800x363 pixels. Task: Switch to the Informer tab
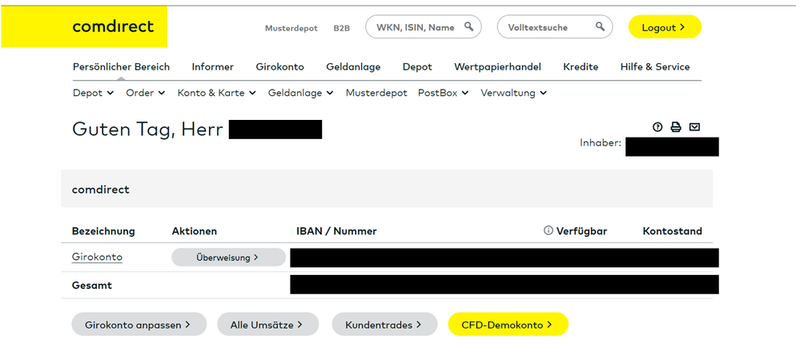213,66
